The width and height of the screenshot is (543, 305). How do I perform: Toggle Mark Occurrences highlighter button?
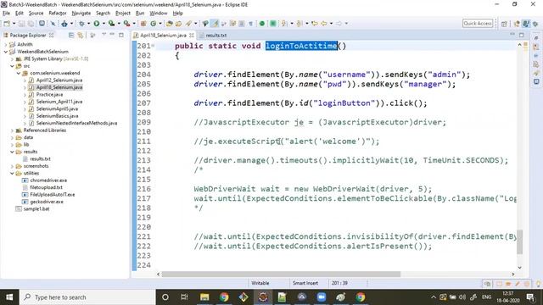[215, 24]
